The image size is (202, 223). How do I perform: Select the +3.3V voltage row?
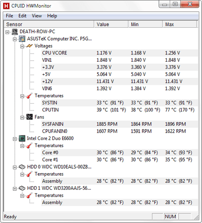119,67
